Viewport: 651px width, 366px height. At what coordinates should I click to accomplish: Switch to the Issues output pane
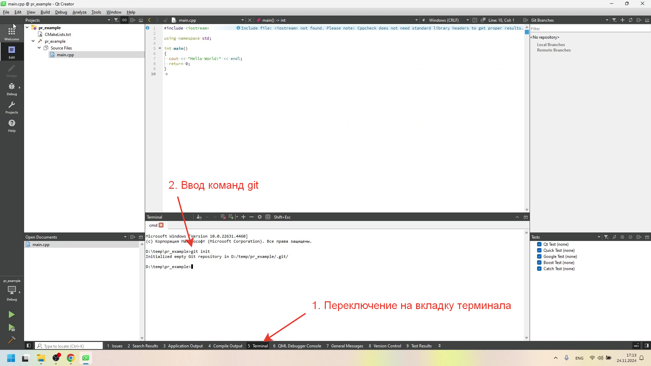point(115,346)
